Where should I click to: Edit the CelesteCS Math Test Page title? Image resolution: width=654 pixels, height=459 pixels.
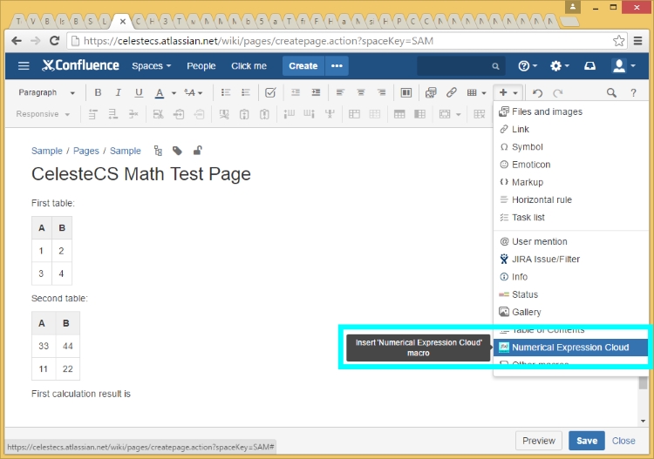click(141, 174)
